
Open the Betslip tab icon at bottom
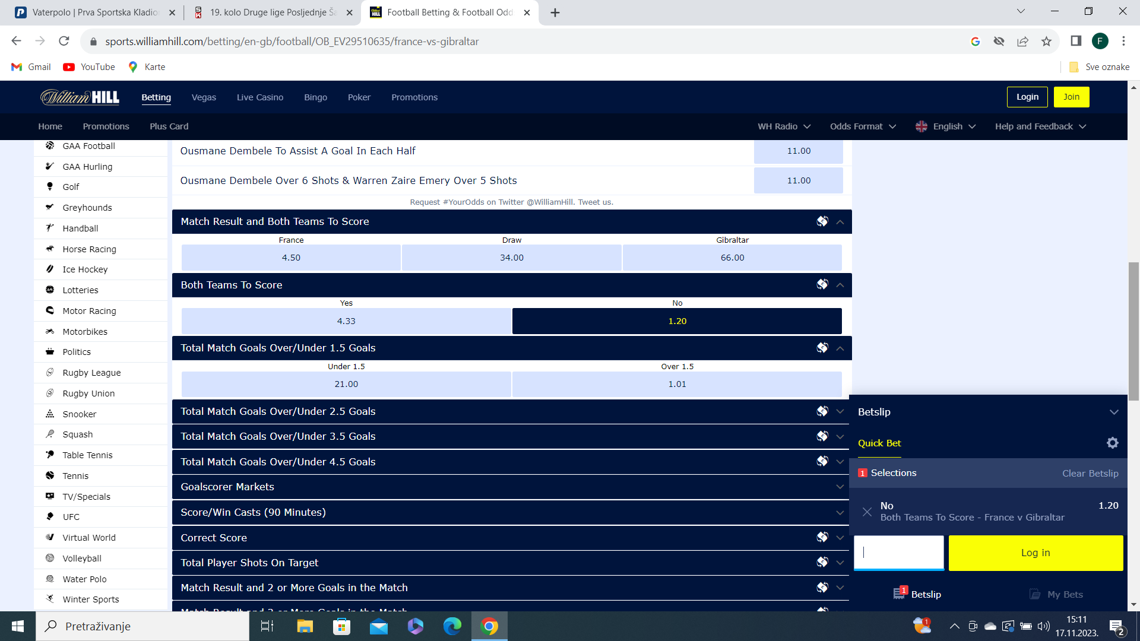point(900,594)
